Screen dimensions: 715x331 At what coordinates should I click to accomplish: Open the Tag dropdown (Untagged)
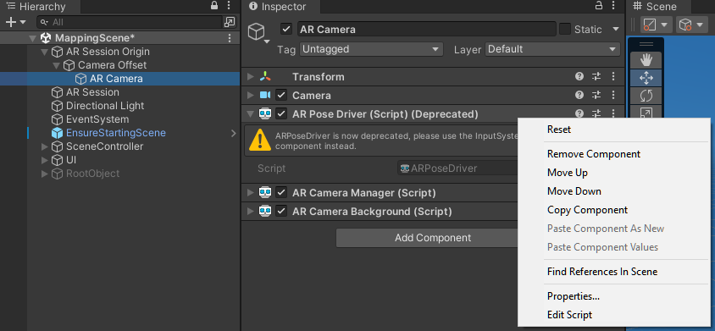point(371,49)
